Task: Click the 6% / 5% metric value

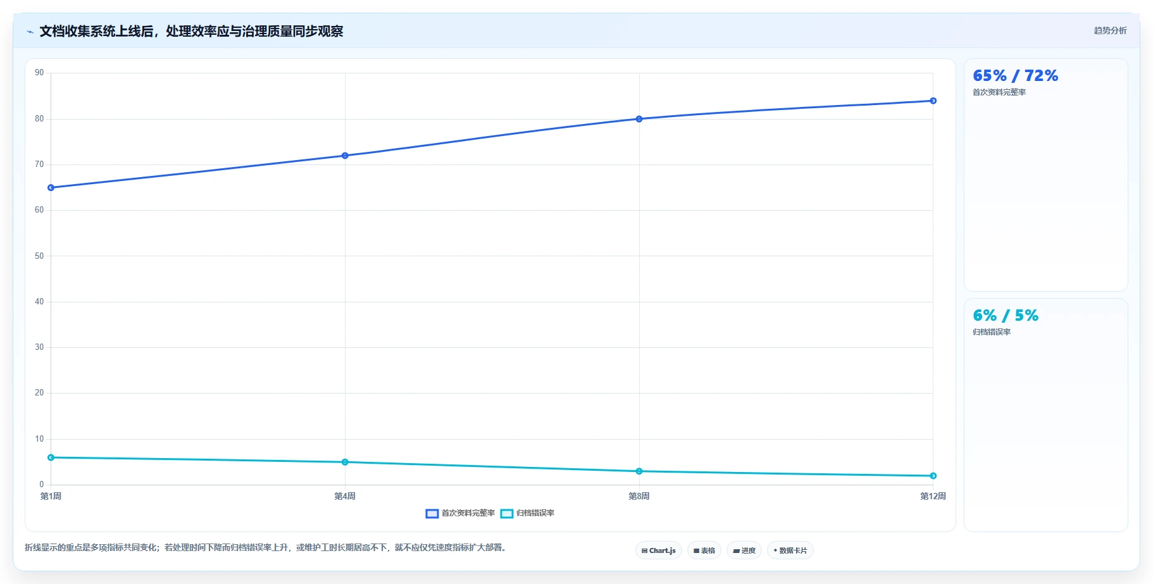Action: [1006, 316]
